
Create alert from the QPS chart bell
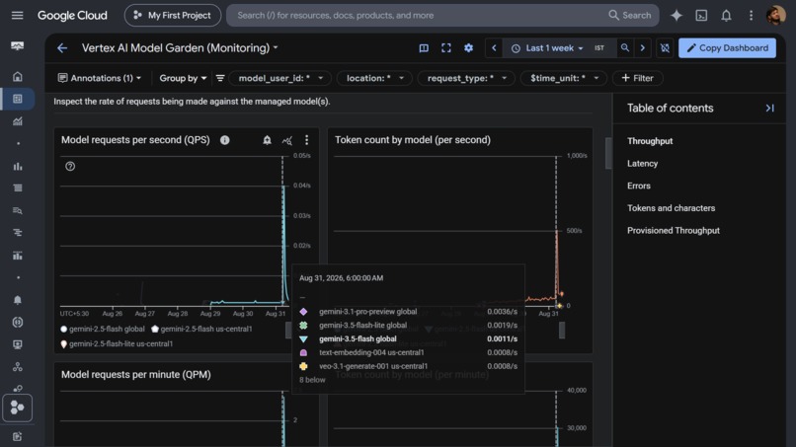point(267,140)
